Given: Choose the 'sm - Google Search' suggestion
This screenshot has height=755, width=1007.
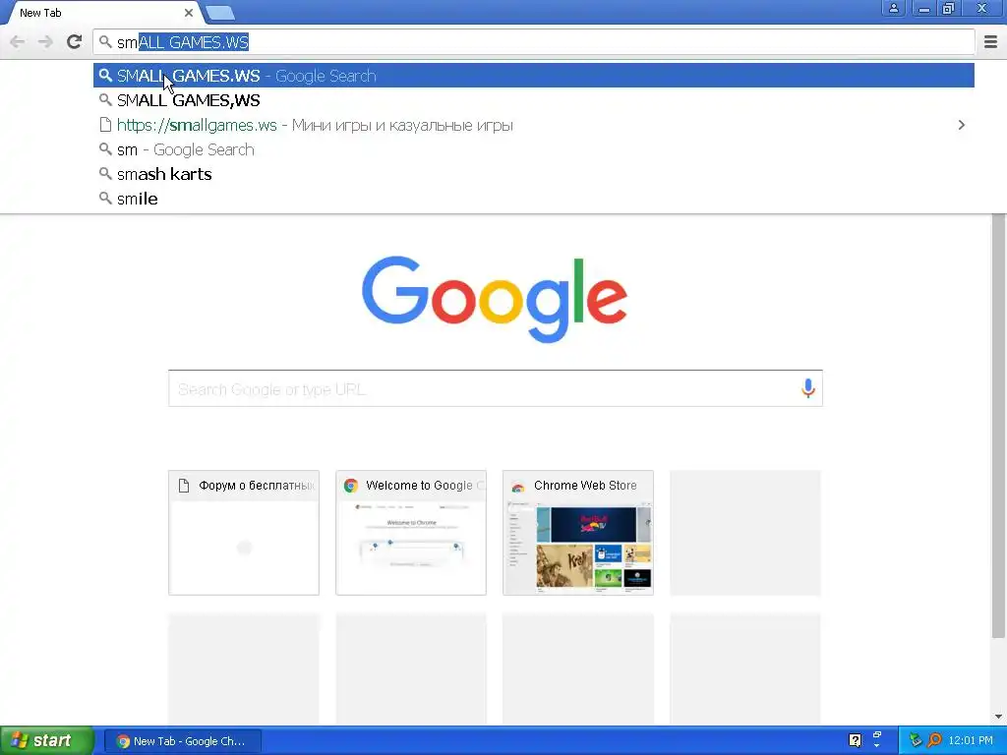Looking at the screenshot, I should coord(534,149).
